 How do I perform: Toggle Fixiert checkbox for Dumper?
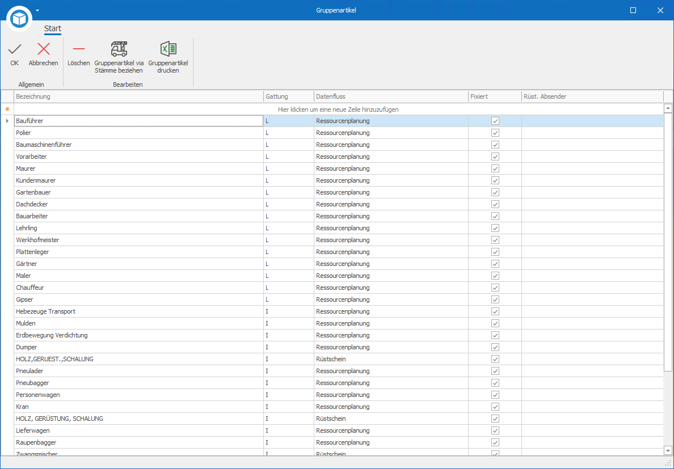495,347
